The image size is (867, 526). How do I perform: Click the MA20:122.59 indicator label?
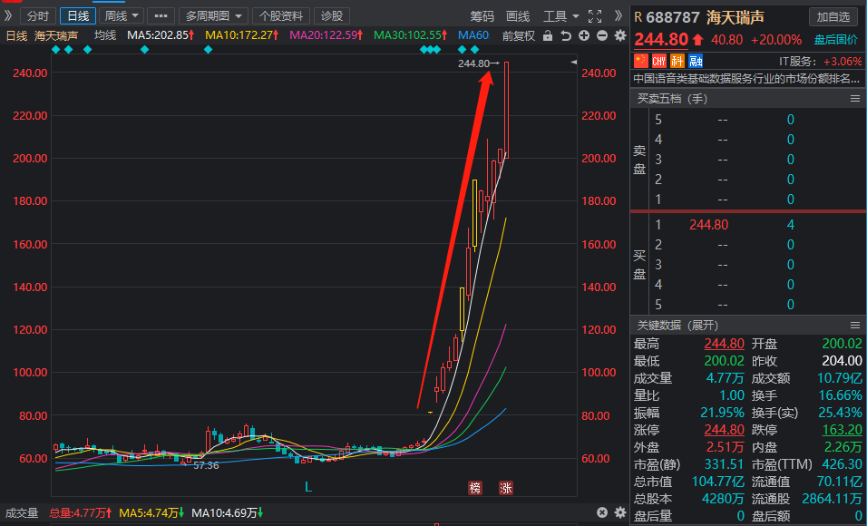click(x=326, y=36)
